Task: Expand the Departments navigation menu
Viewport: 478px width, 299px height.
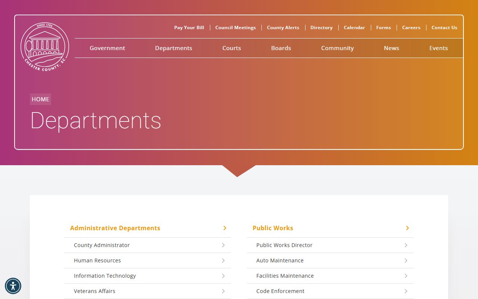Action: (174, 48)
